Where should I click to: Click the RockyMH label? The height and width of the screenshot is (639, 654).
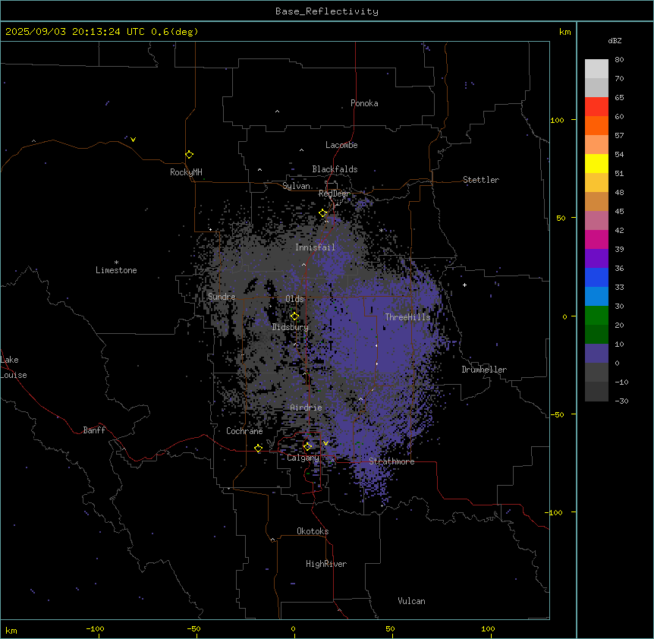186,172
